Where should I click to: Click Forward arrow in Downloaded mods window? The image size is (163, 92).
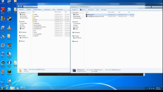click(74, 7)
